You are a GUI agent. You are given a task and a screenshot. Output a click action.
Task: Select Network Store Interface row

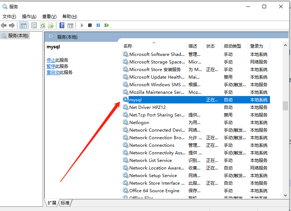196,183
